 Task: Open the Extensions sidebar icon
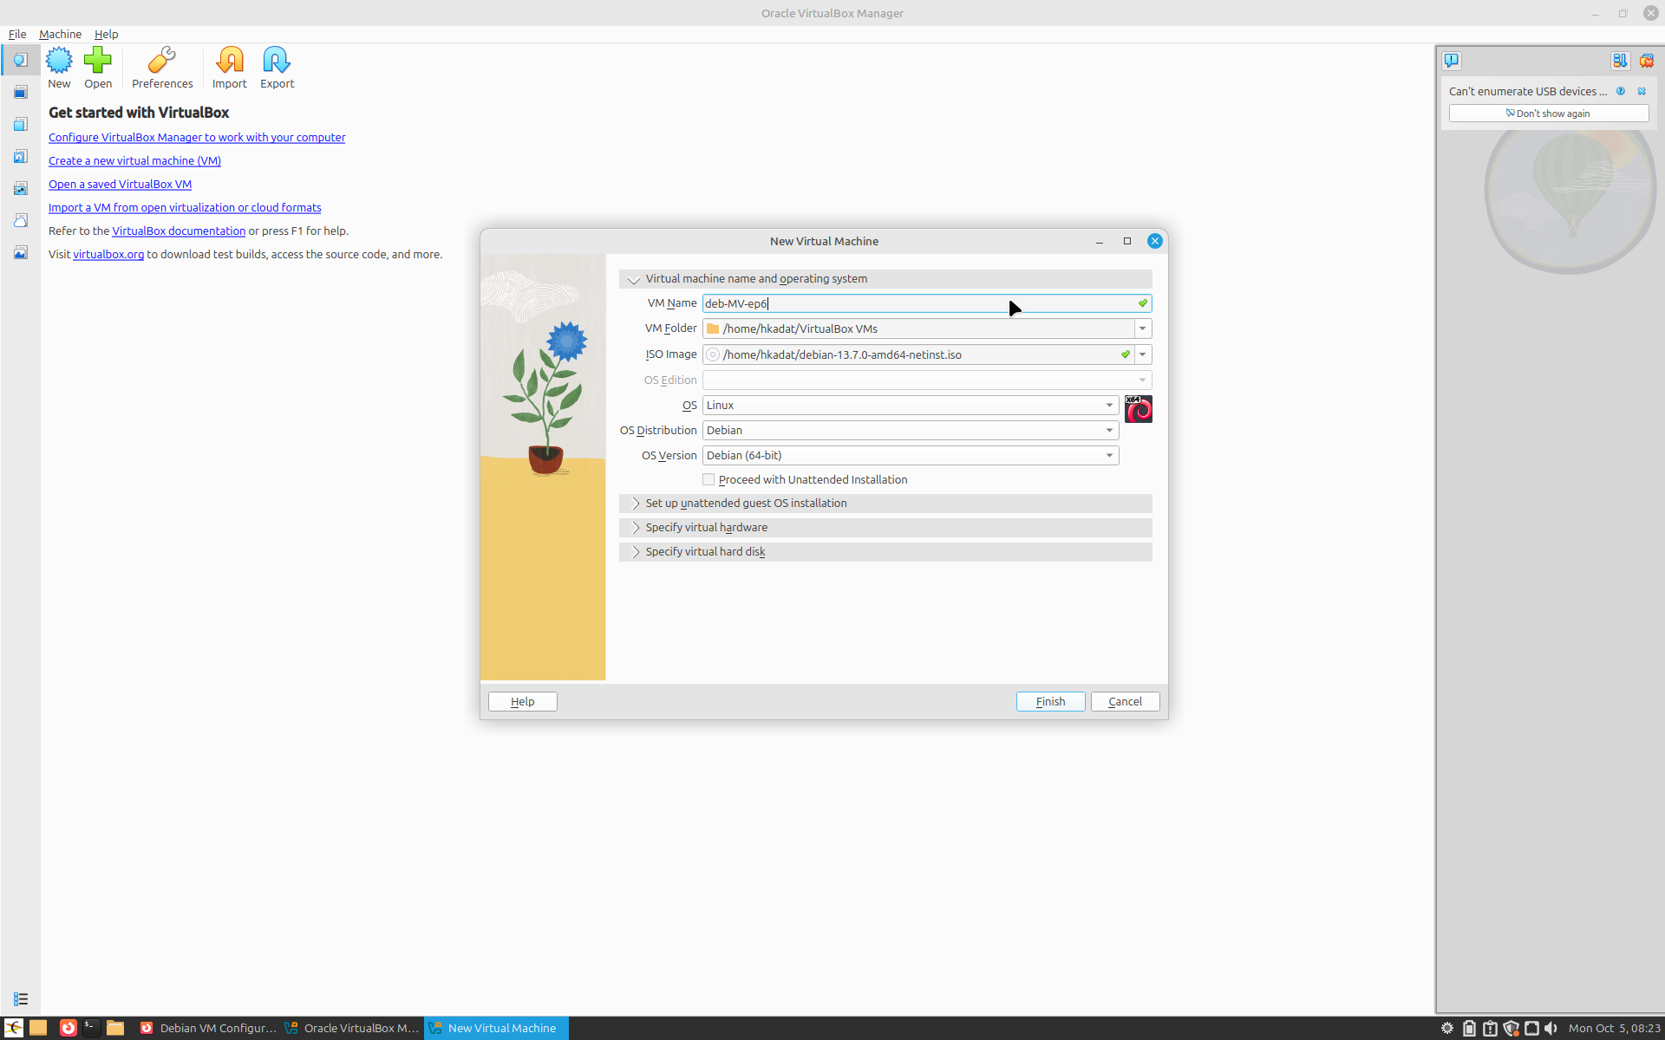[x=20, y=124]
